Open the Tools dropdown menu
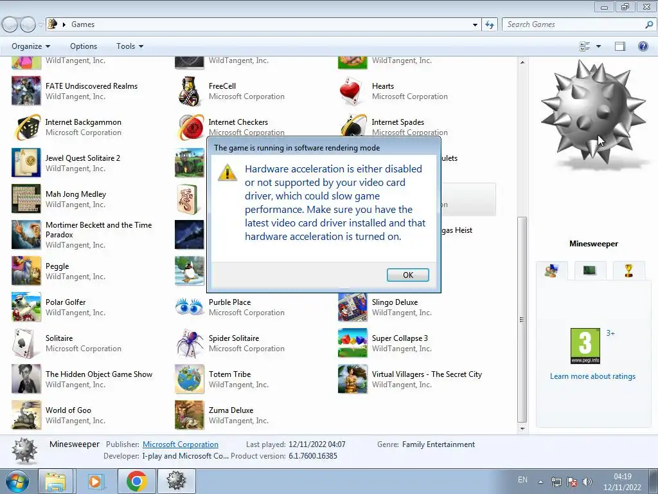Screen dimensions: 658x494 click(x=130, y=46)
